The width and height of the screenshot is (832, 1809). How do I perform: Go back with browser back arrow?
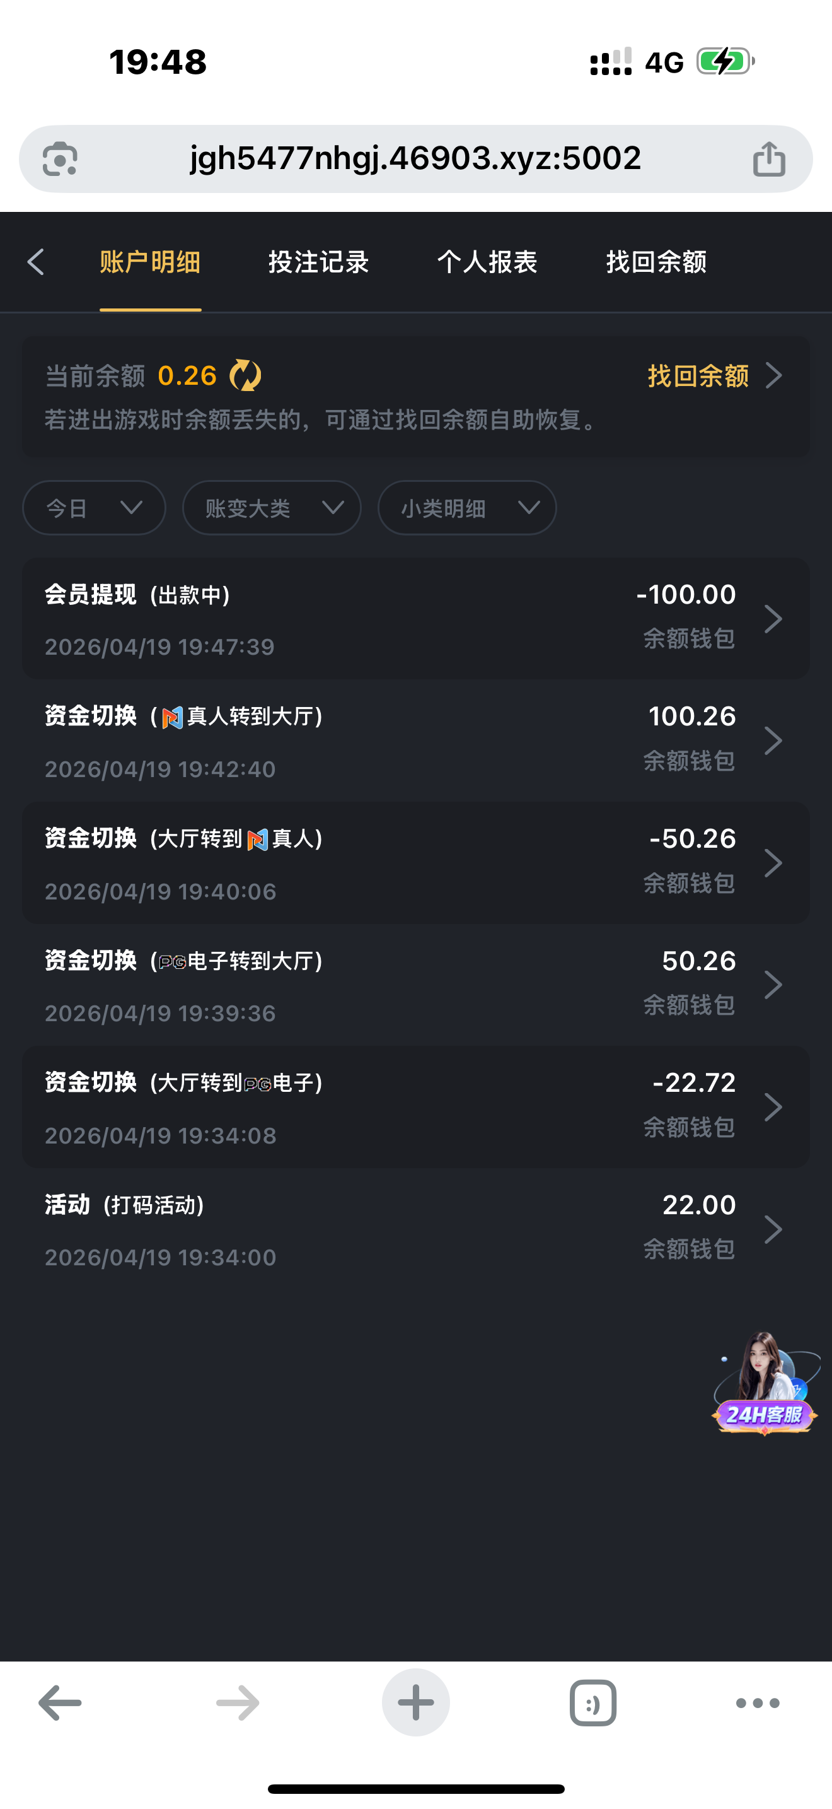pos(60,1702)
